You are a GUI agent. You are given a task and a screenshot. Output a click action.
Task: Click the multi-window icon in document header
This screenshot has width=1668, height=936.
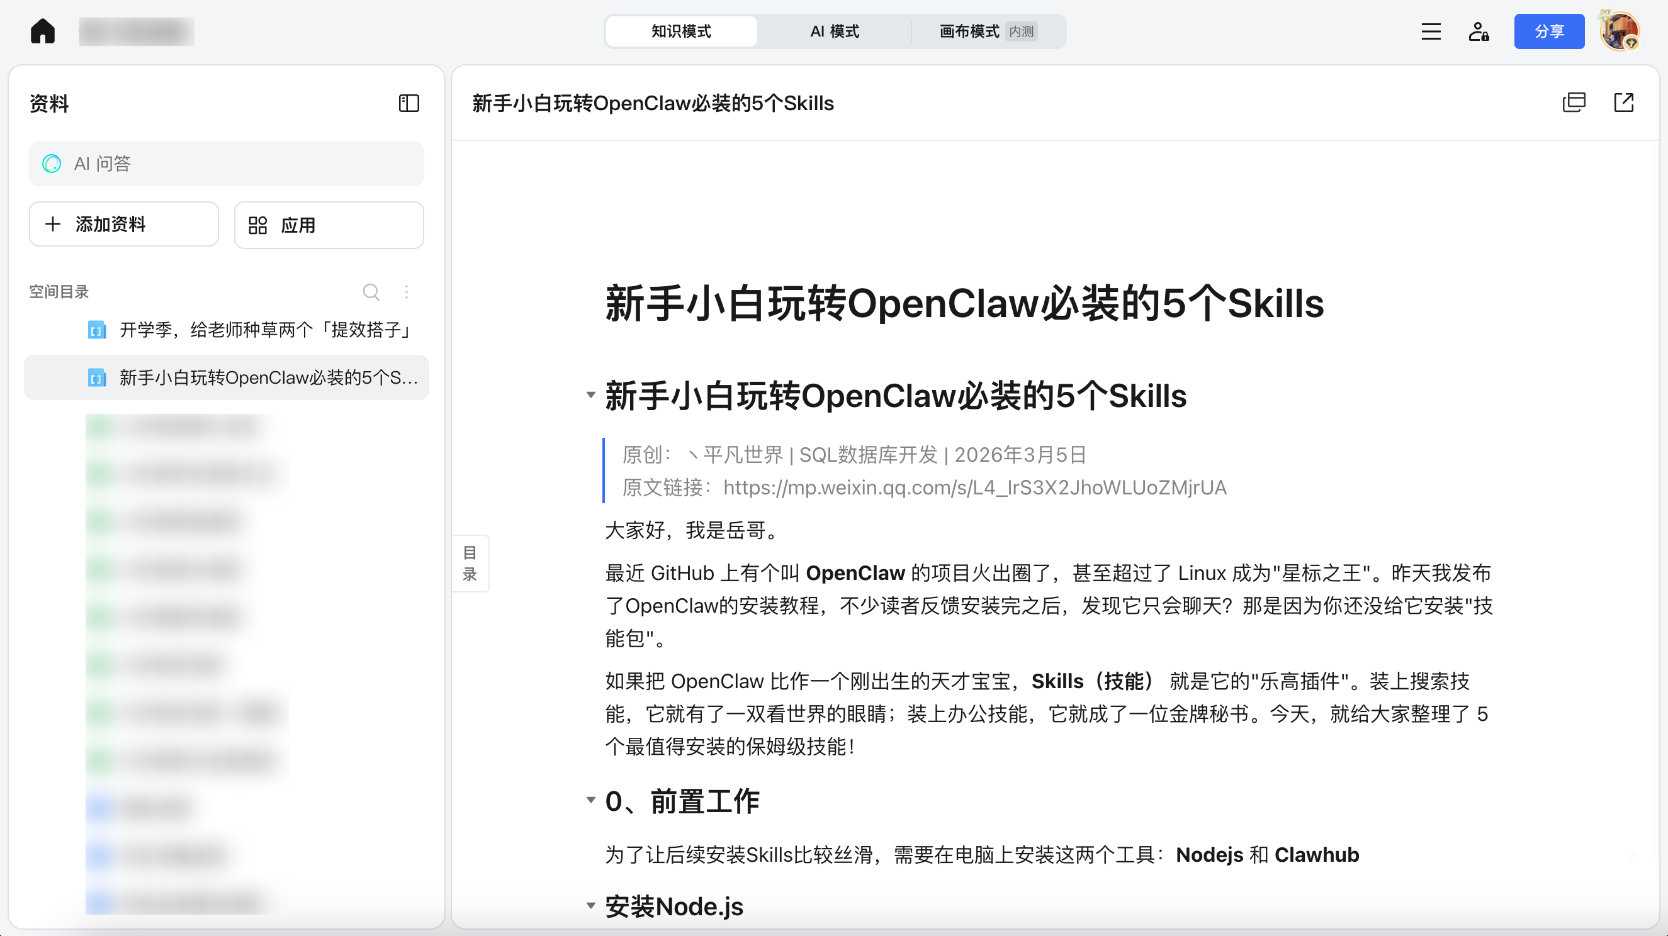1574,103
